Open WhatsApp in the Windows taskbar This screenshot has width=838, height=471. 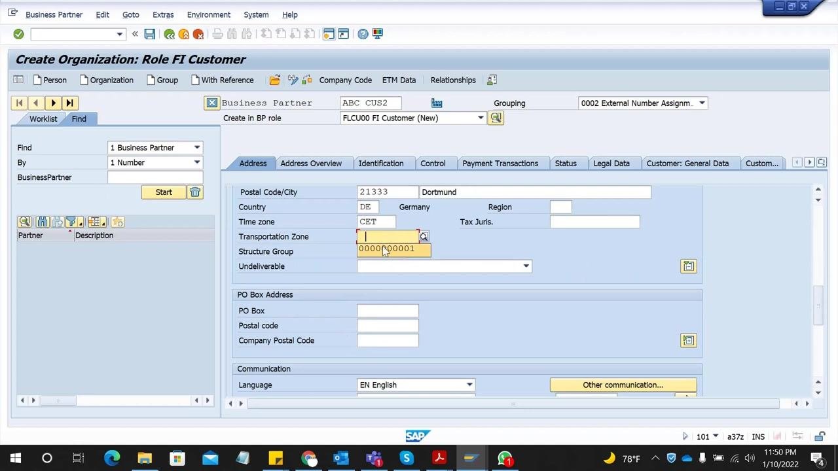tap(504, 458)
